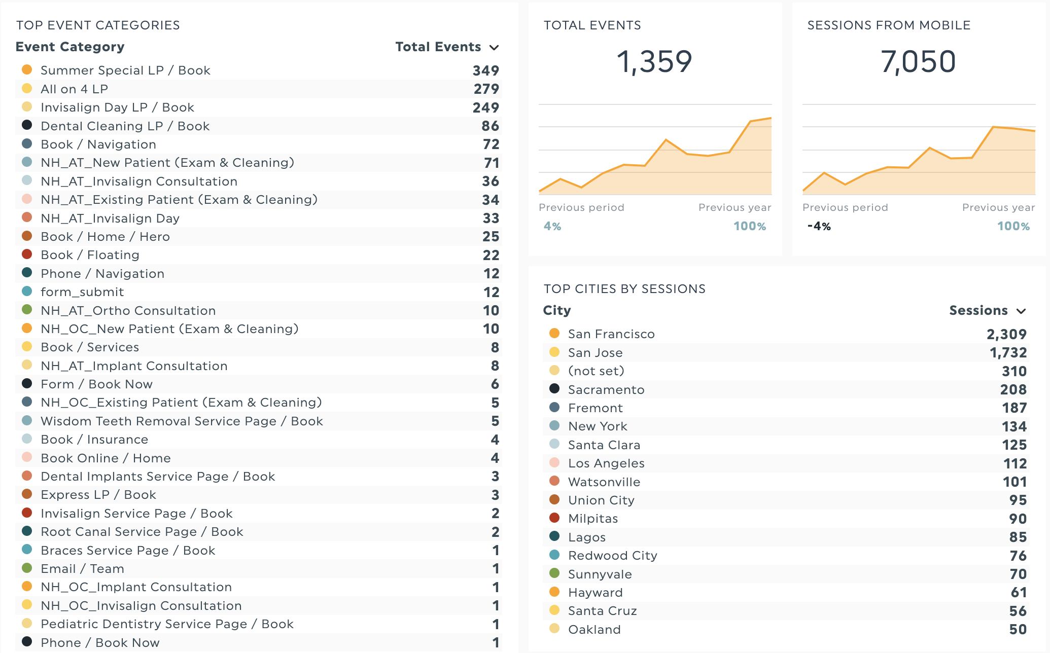Image resolution: width=1050 pixels, height=653 pixels.
Task: Click green dot beside Sunnyvale
Action: pyautogui.click(x=554, y=573)
